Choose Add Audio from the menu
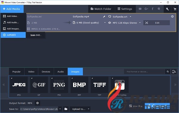This screenshot has height=113, width=179. click(13, 23)
